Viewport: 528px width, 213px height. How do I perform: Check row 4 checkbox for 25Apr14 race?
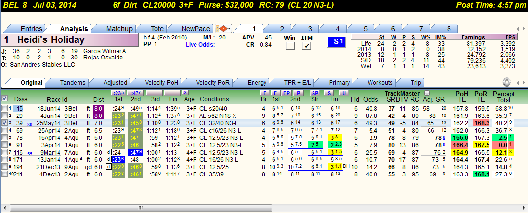4,130
